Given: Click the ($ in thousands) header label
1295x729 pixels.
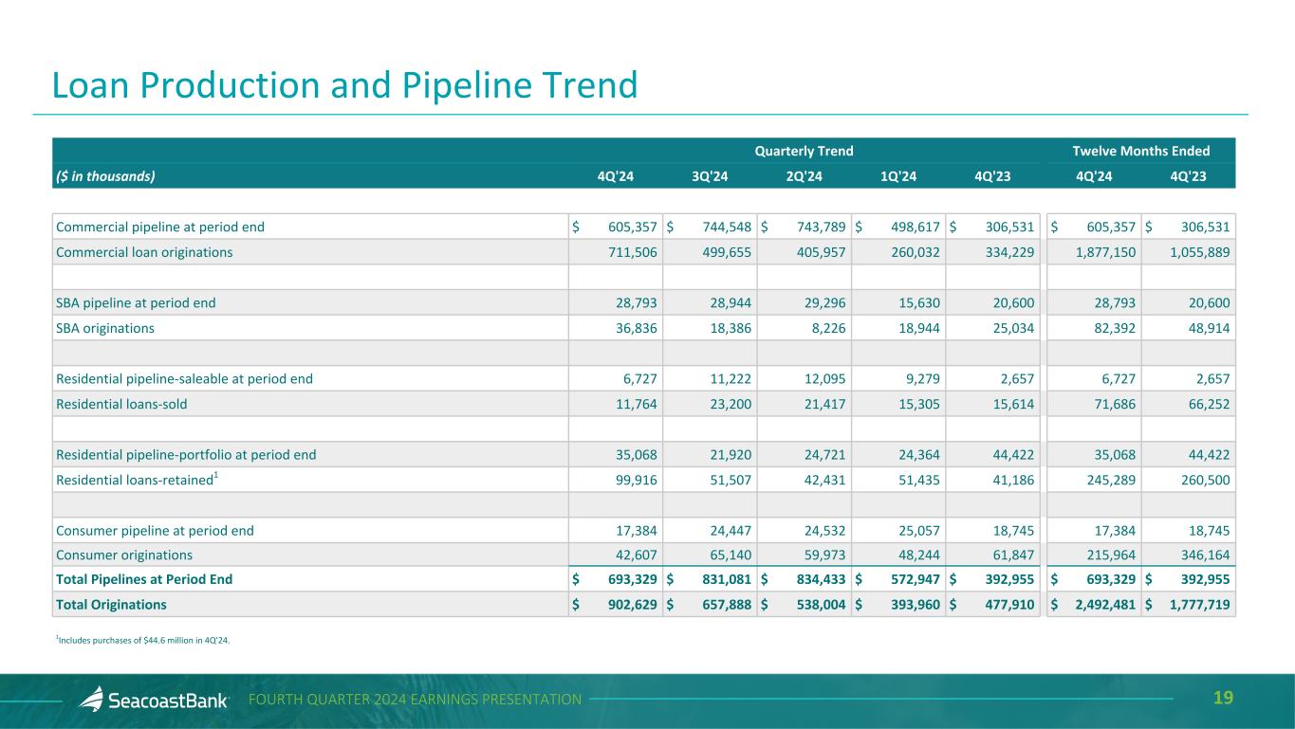Looking at the screenshot, I should click(105, 175).
